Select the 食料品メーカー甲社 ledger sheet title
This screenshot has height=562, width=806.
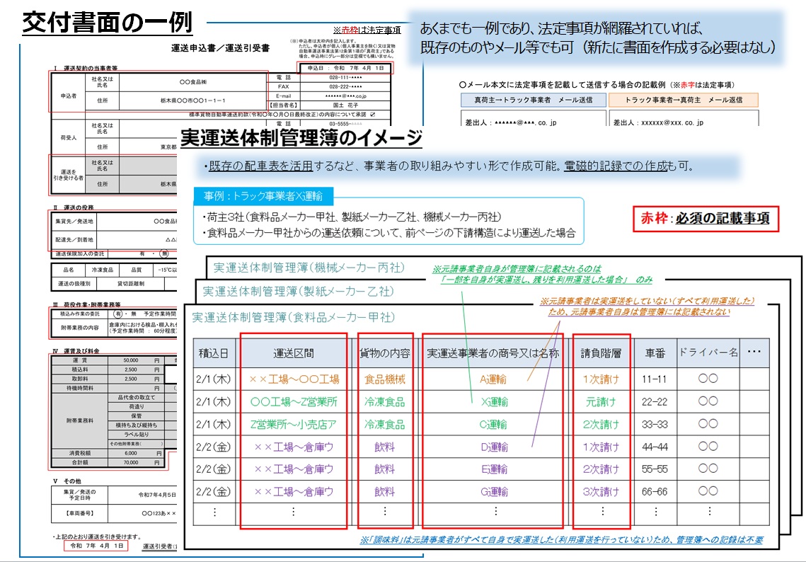294,318
